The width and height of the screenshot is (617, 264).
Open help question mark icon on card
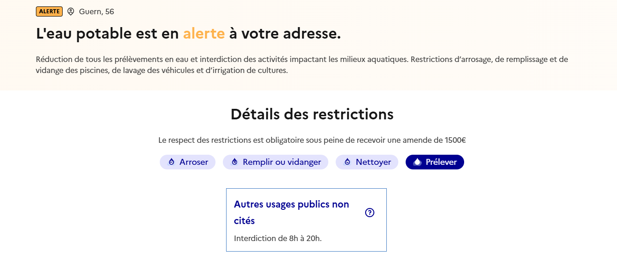tap(370, 213)
